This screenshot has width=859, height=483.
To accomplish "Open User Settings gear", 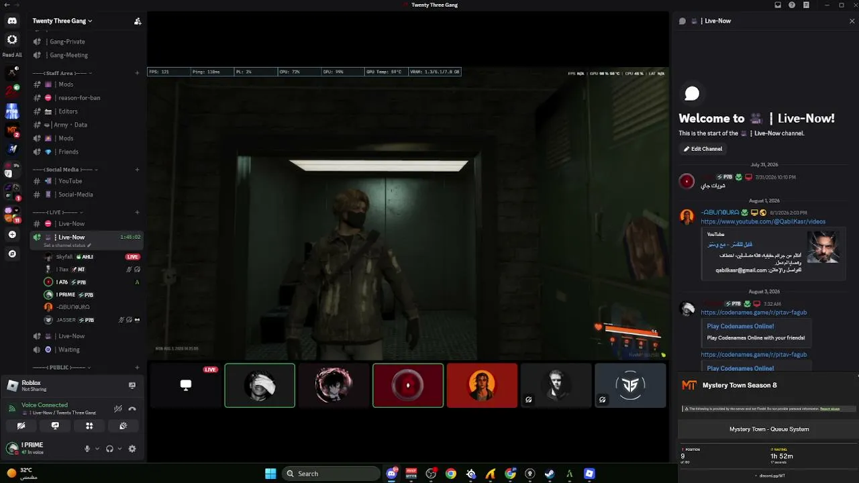I will 132,449.
